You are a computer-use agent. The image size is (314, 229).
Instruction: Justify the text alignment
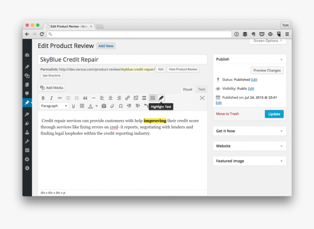click(x=82, y=106)
